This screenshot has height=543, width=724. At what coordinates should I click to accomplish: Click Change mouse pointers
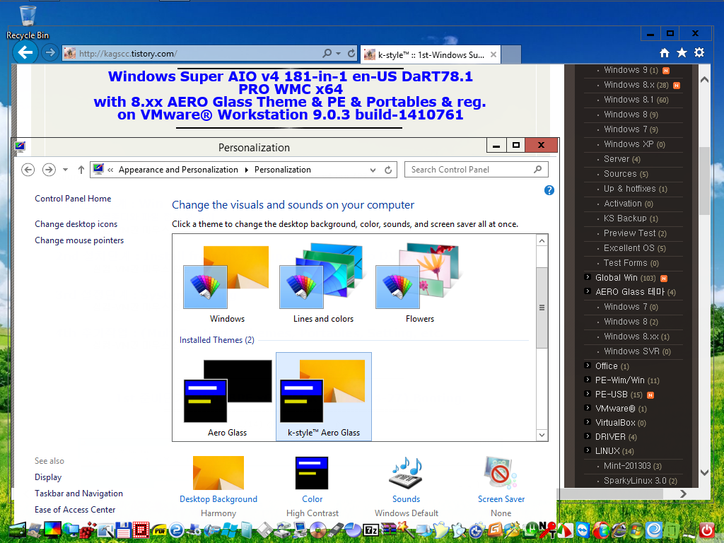click(79, 240)
